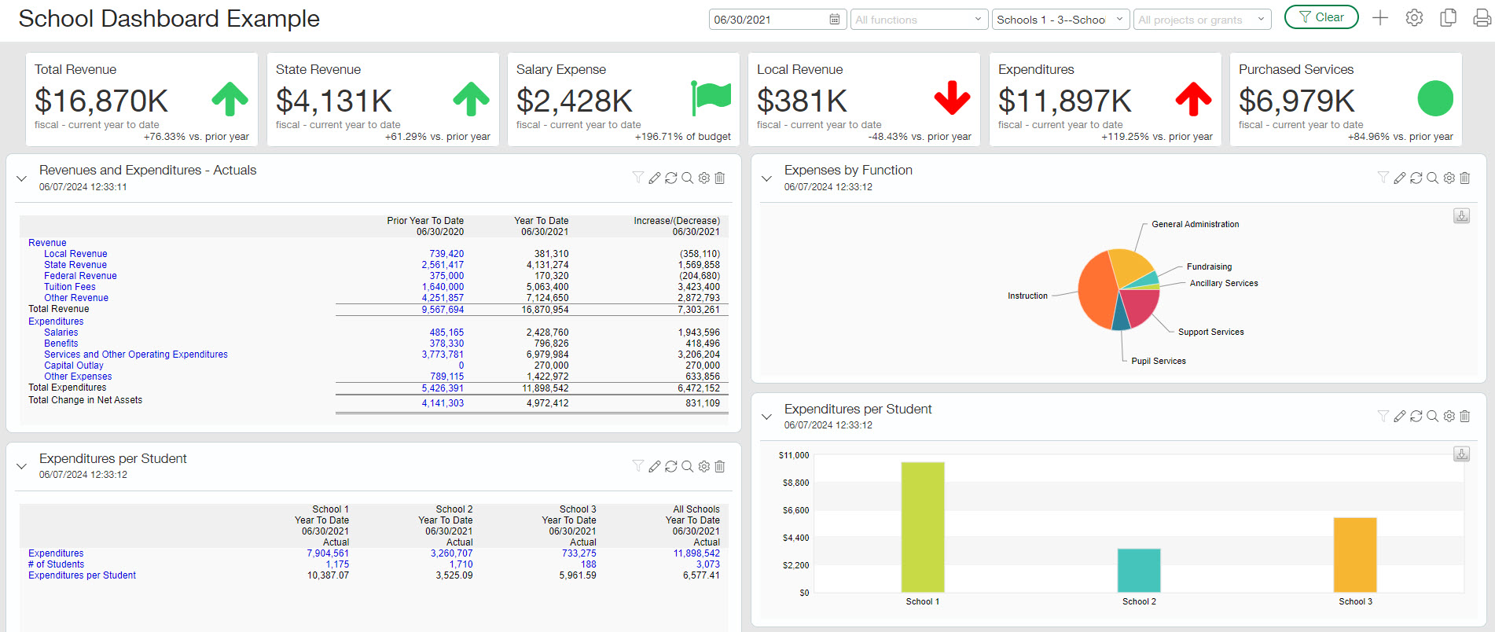
Task: Collapse the Revenues and Expenditures - Actuals panel
Action: click(22, 178)
